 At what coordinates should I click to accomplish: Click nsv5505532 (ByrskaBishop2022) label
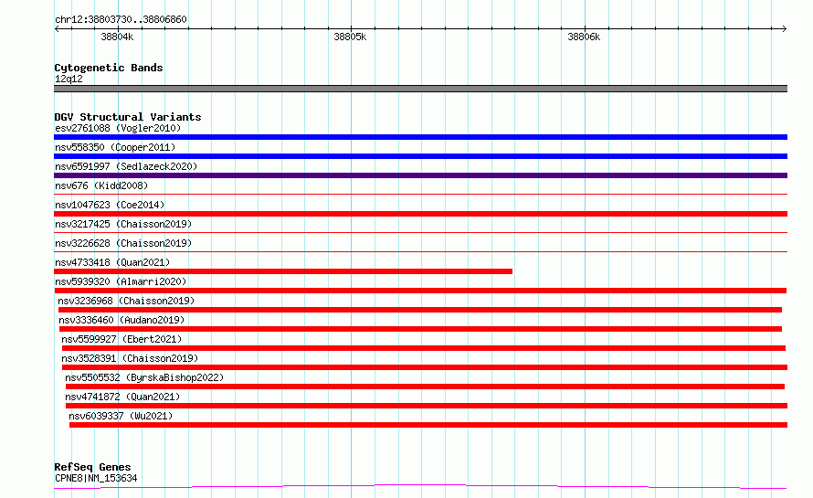144,377
